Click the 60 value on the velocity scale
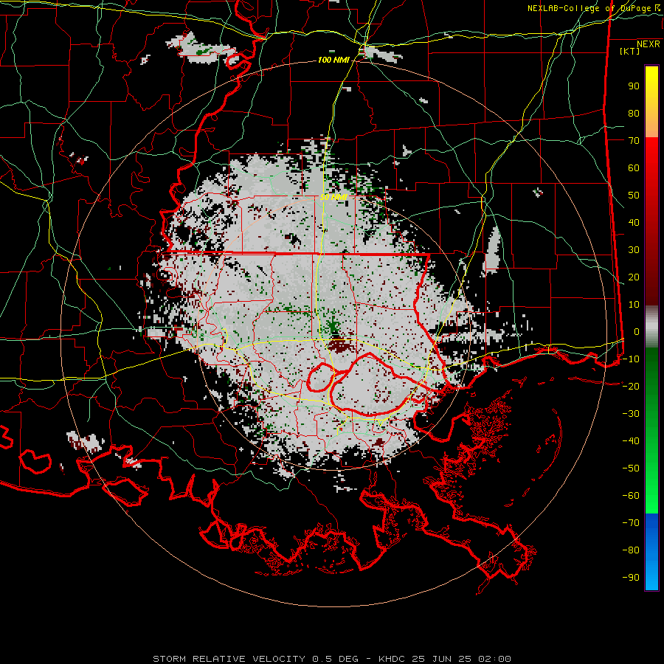The width and height of the screenshot is (664, 664). [634, 168]
